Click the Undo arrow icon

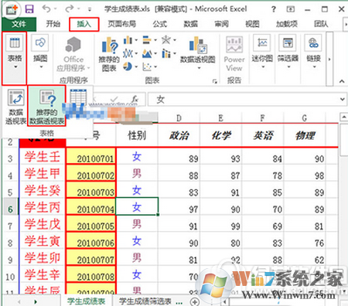pyautogui.click(x=46, y=9)
